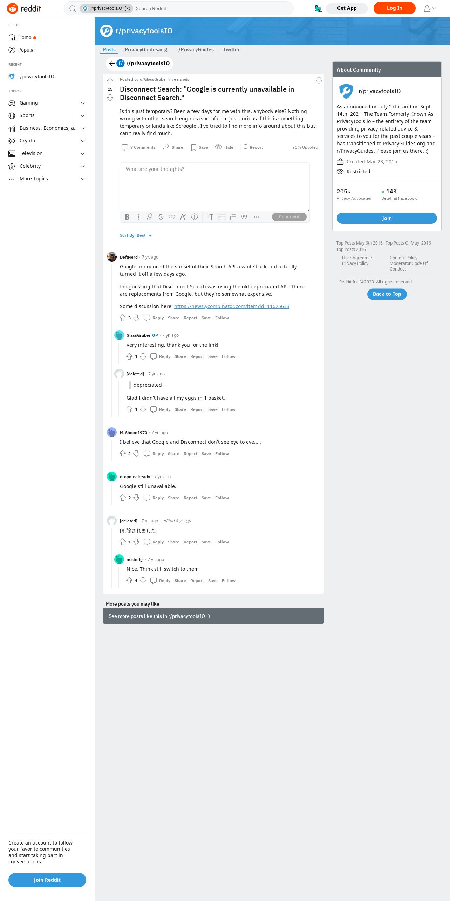
Task: Expand the Gaming topic
Action: click(x=47, y=103)
